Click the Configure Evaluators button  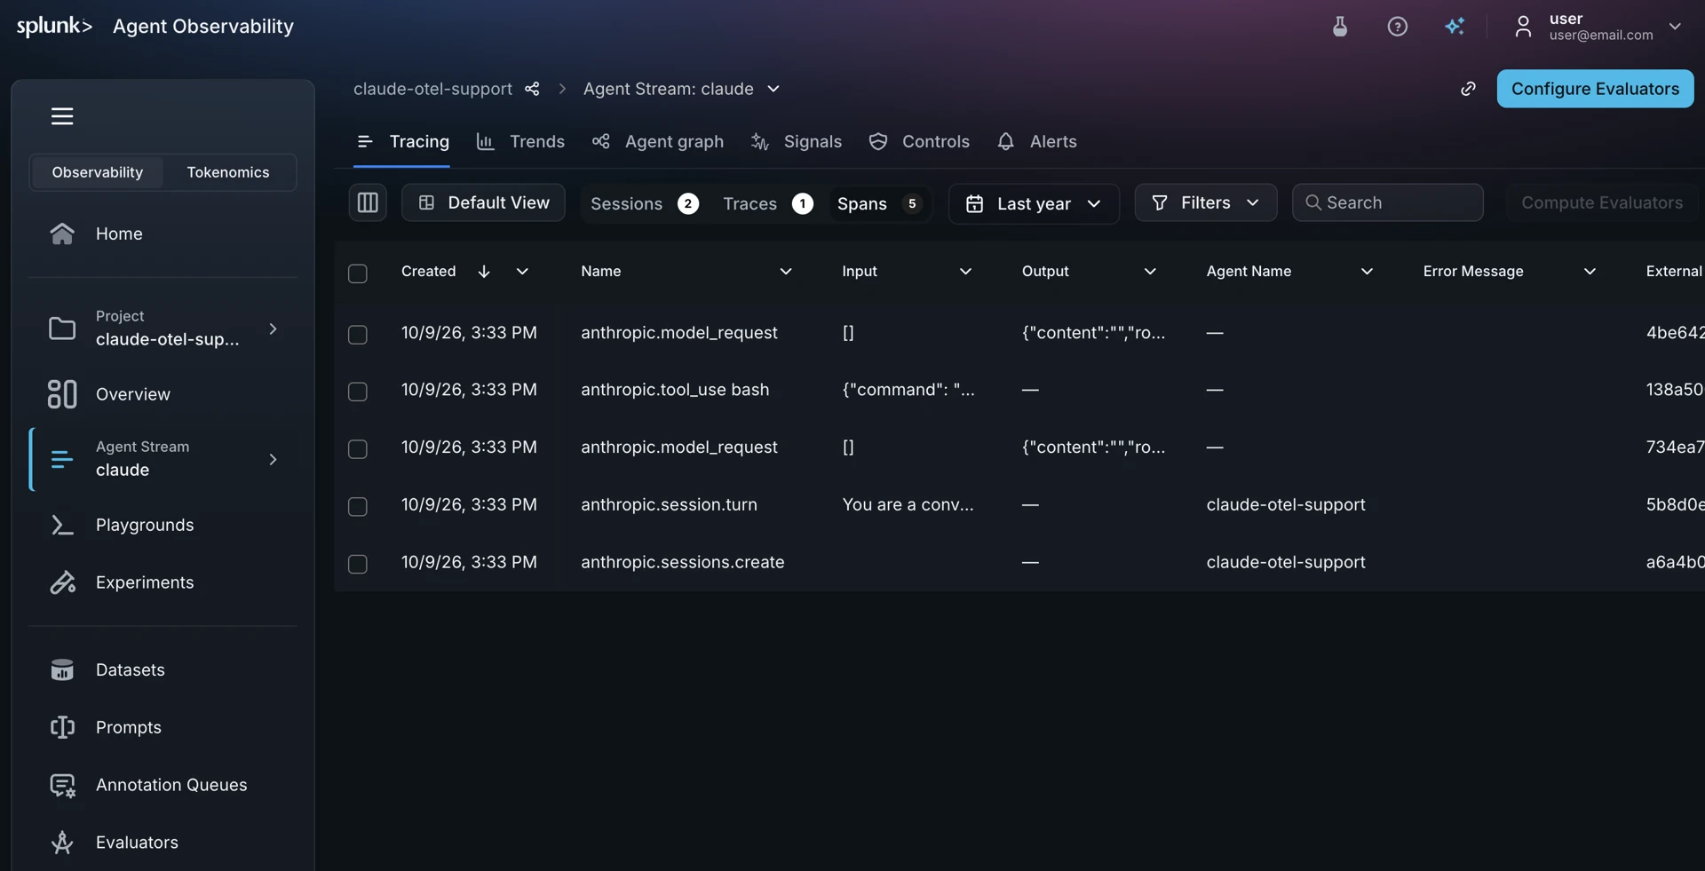pyautogui.click(x=1595, y=89)
